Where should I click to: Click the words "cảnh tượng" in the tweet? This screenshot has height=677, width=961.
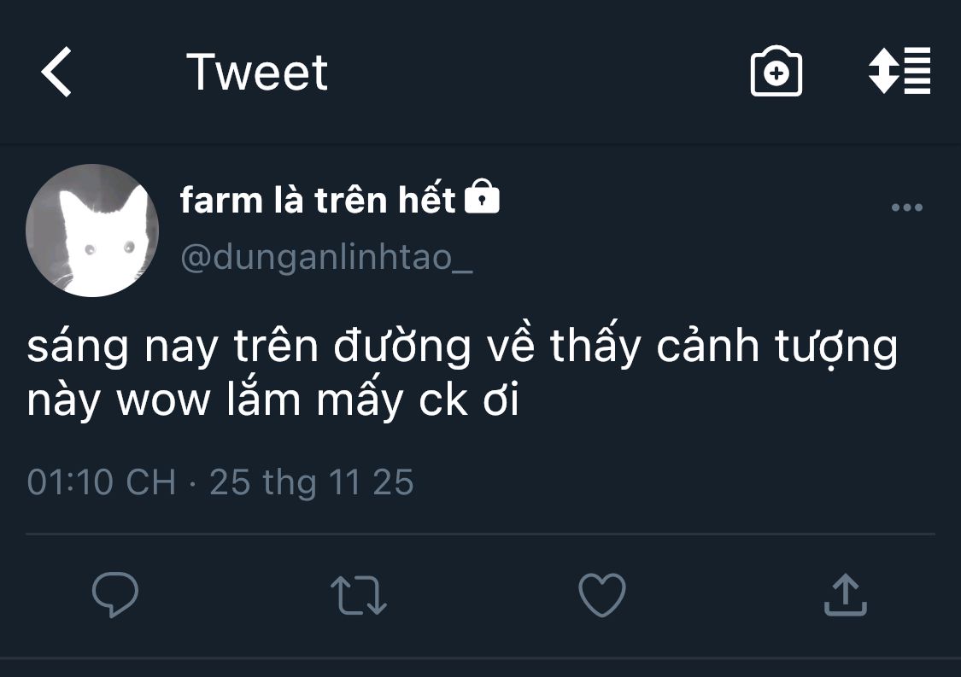[776, 347]
